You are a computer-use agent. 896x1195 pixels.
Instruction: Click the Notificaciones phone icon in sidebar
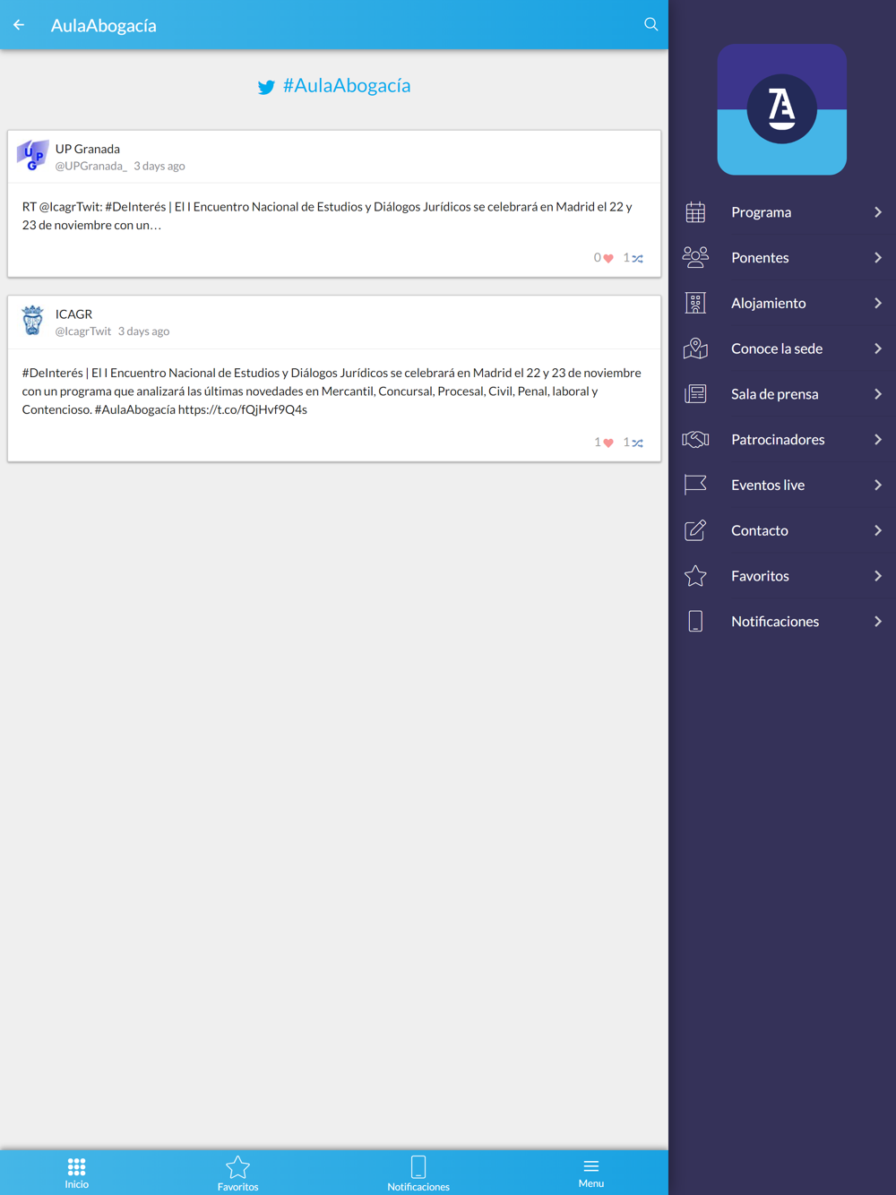(x=695, y=622)
